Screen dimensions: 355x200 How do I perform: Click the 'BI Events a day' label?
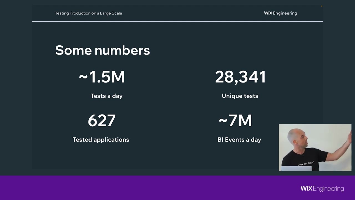point(239,139)
